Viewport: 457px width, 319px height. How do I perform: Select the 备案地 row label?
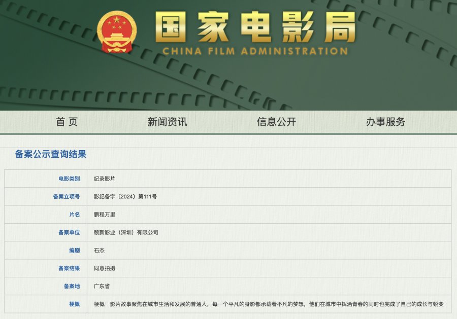point(72,286)
